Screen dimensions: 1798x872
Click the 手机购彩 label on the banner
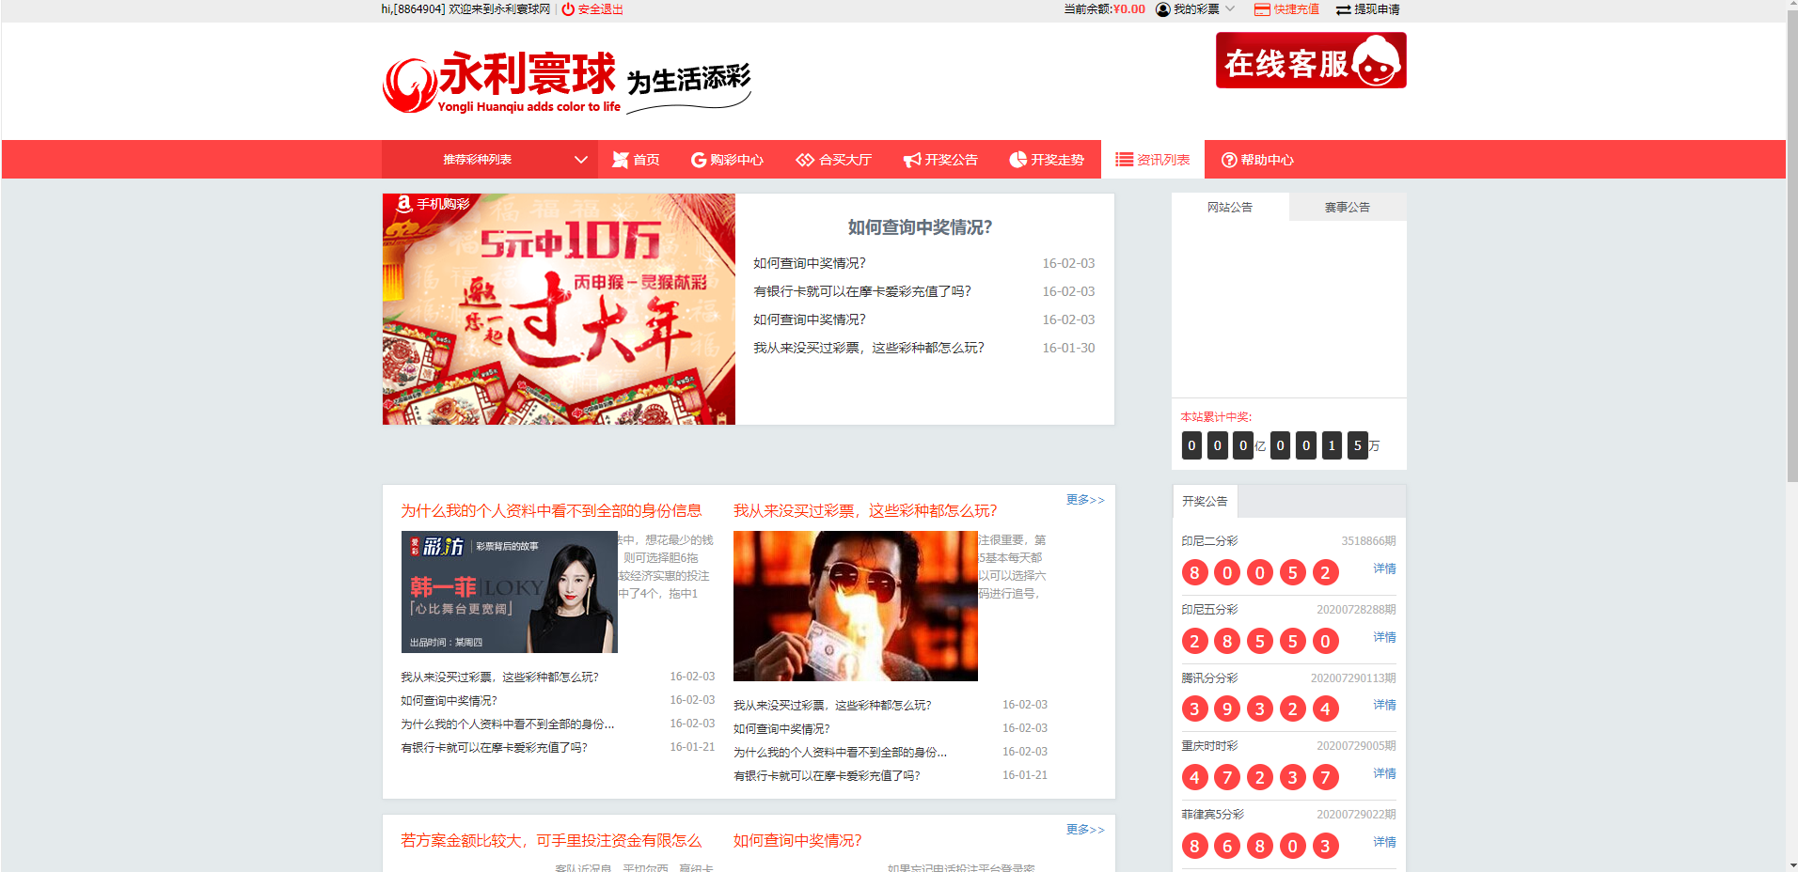443,204
